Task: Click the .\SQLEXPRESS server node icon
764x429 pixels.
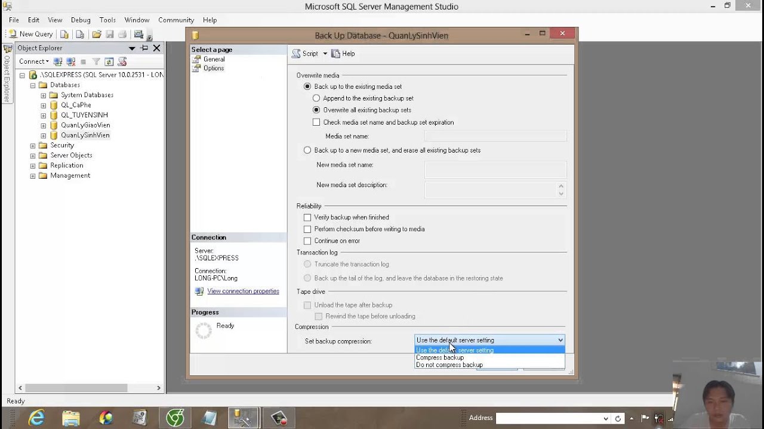Action: coord(33,75)
